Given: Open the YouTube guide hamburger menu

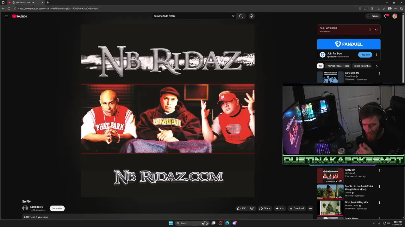Looking at the screenshot, I should click(6, 16).
